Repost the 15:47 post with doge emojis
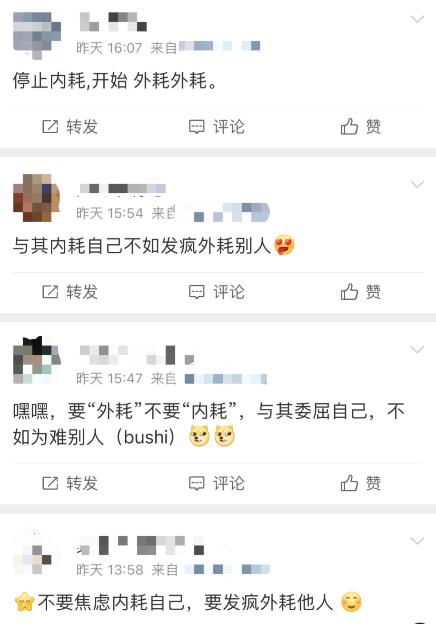436x624 pixels. (x=70, y=483)
